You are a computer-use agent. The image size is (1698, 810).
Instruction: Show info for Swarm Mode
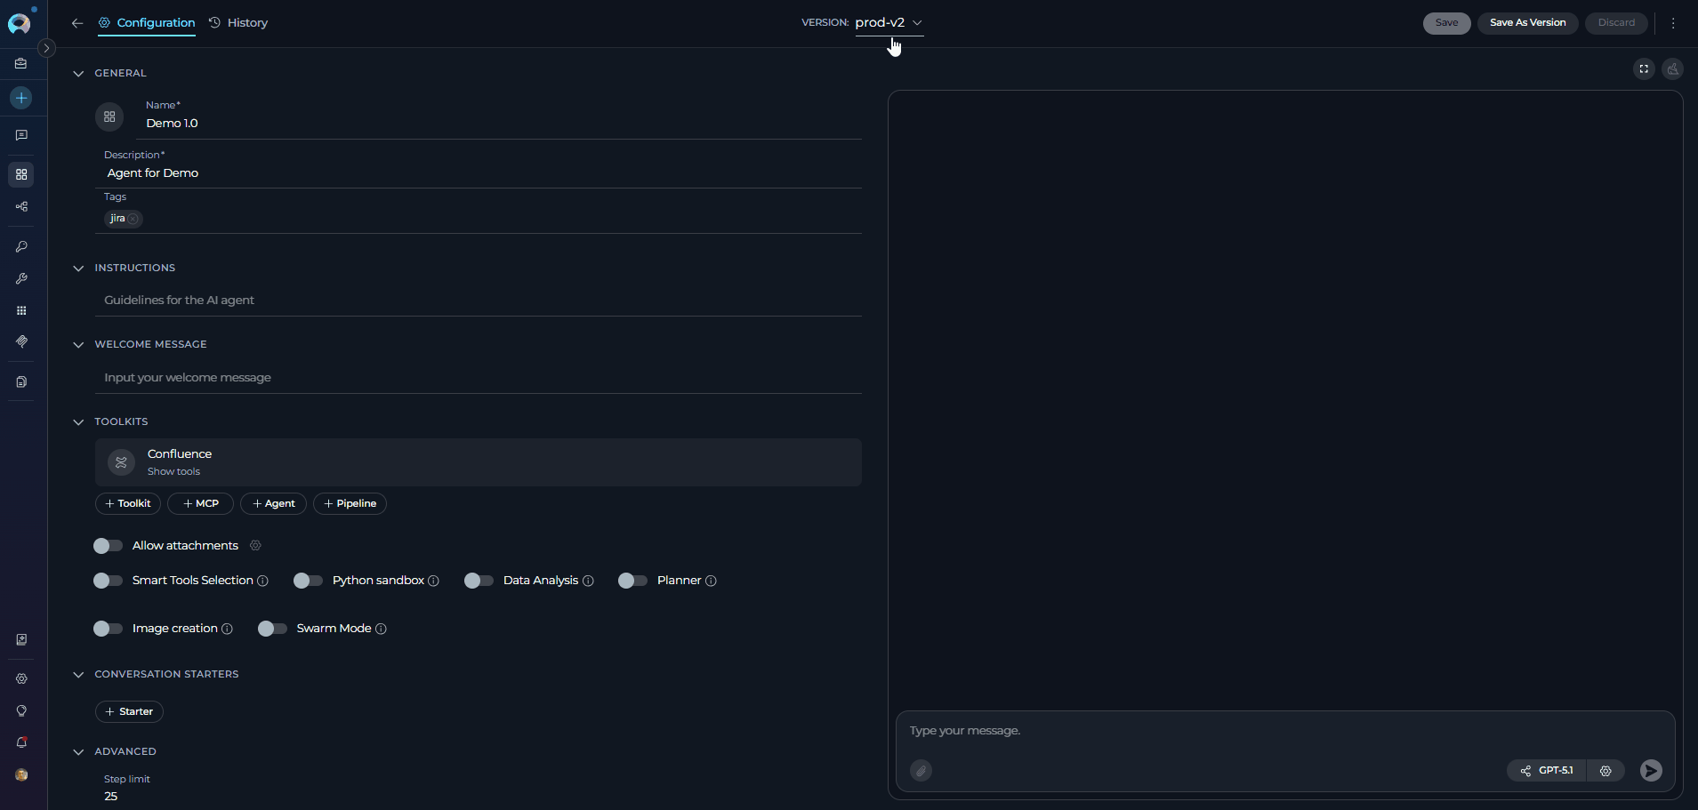pos(381,630)
